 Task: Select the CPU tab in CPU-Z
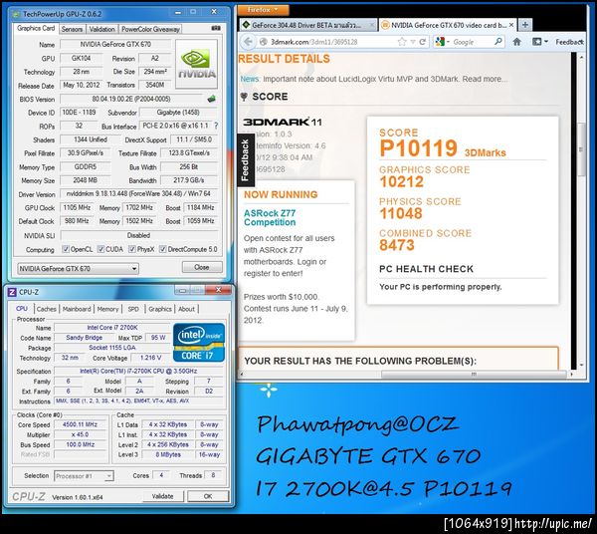[22, 309]
